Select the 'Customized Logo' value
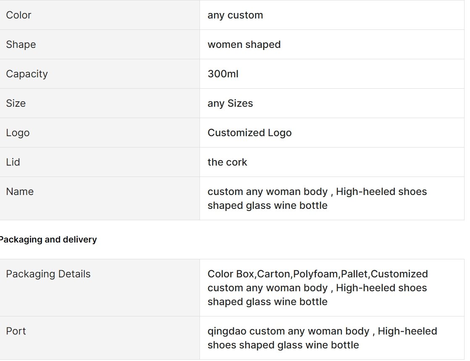Image resolution: width=470 pixels, height=361 pixels. [x=249, y=132]
